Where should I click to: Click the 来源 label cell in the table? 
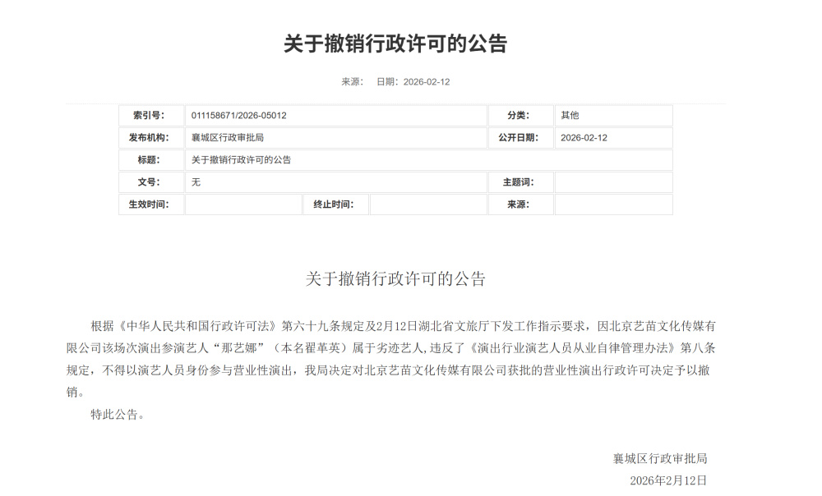[x=520, y=204]
